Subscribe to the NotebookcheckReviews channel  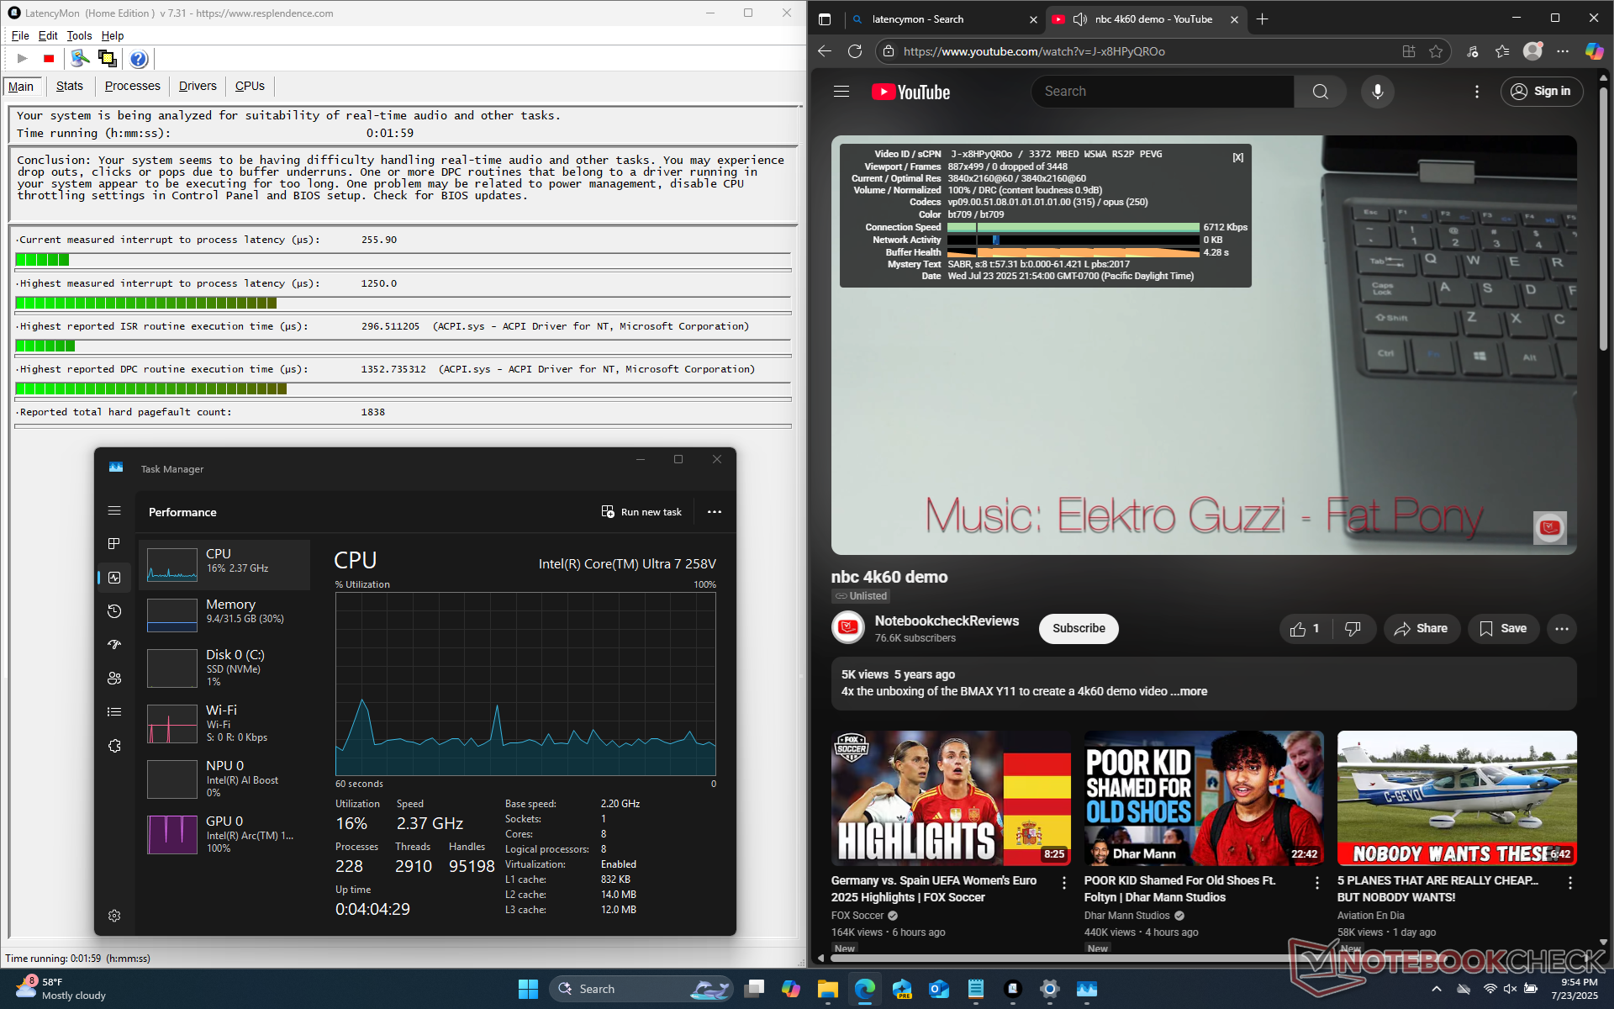click(1079, 629)
